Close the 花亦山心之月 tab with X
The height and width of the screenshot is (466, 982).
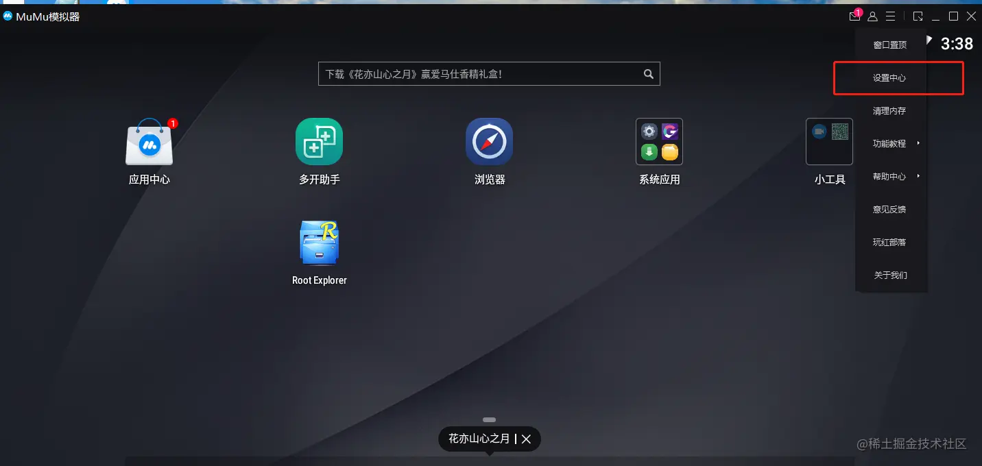(x=526, y=439)
